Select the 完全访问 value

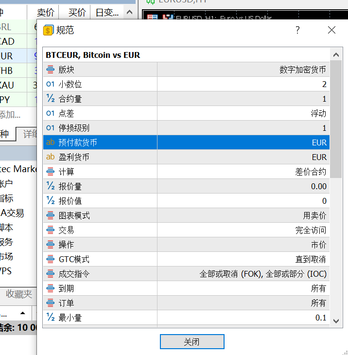[x=311, y=230]
